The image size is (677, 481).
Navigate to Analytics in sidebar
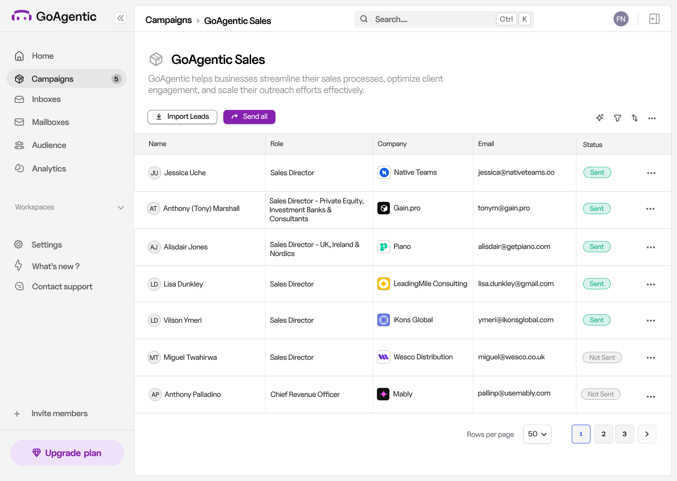(49, 169)
